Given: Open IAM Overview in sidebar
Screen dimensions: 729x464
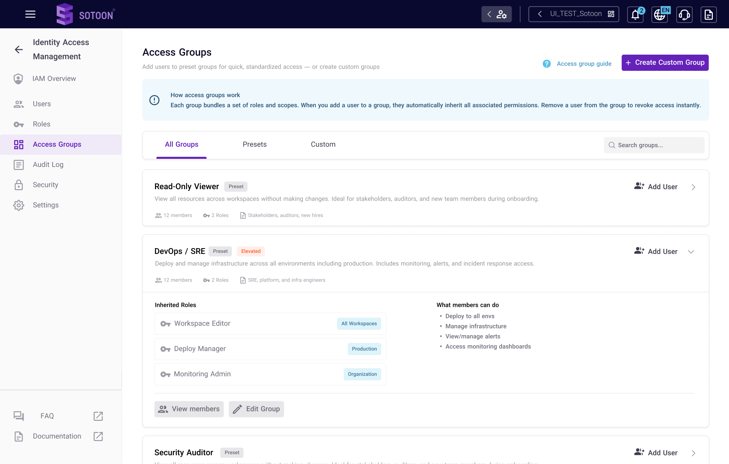Looking at the screenshot, I should pyautogui.click(x=61, y=79).
